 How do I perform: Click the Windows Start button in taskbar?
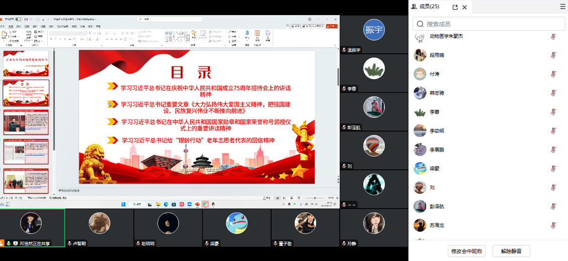[123, 205]
